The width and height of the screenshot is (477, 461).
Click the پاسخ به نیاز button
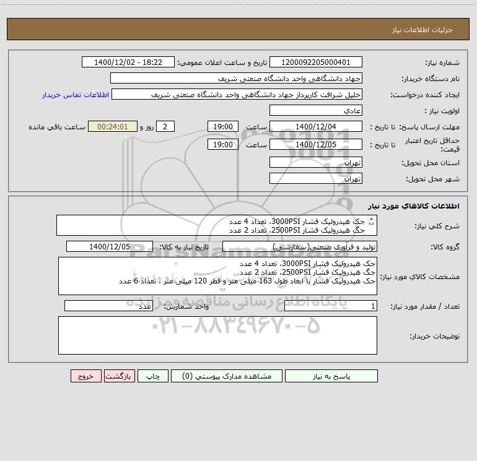(x=331, y=376)
